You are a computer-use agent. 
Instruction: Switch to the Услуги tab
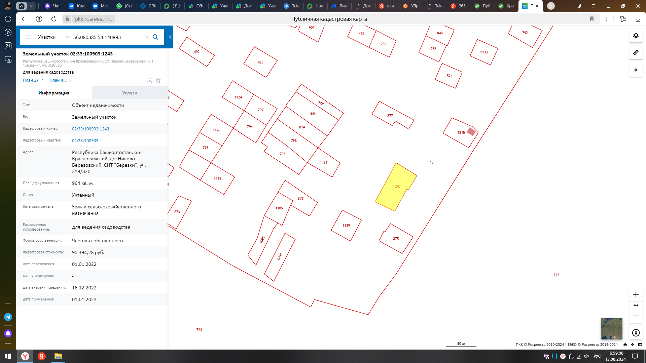[130, 93]
